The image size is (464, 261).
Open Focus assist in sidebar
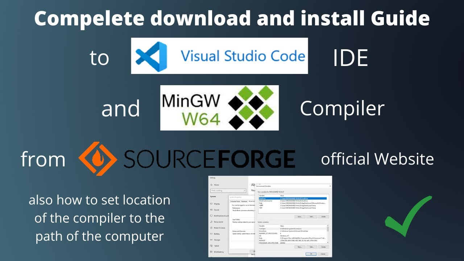point(217,222)
